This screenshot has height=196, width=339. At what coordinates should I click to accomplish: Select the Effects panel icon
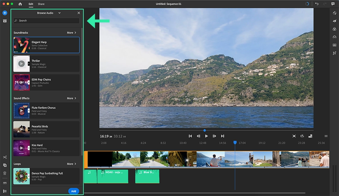334,20
